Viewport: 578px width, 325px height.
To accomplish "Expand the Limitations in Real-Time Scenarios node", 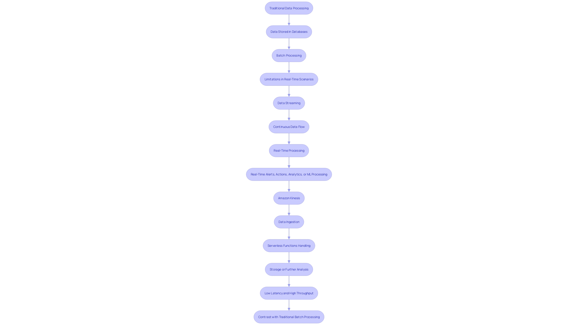I will [x=289, y=79].
